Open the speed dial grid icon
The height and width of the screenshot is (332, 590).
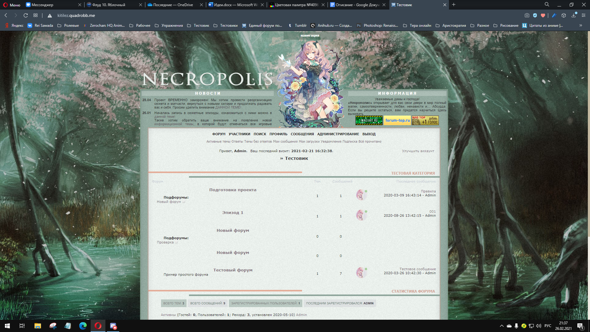click(x=36, y=15)
